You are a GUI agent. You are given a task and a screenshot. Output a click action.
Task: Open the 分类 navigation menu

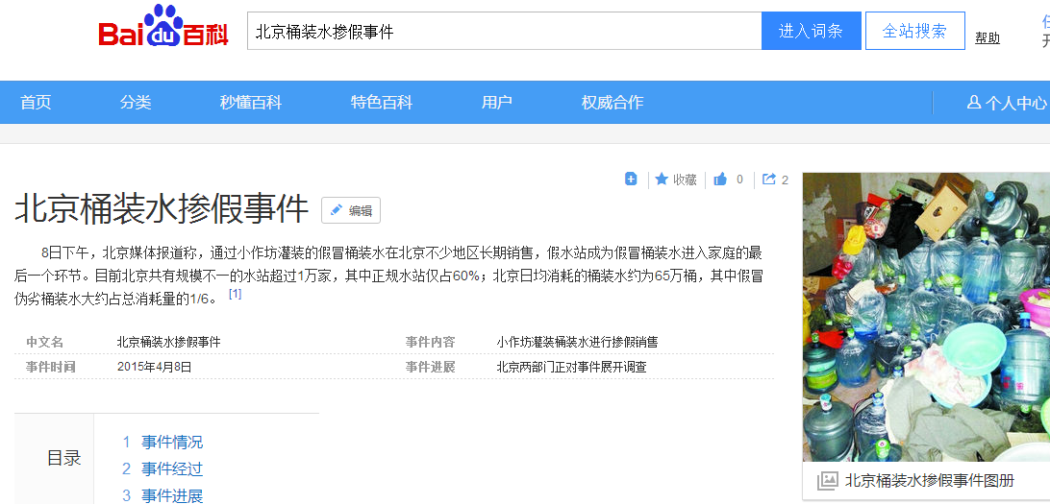136,103
